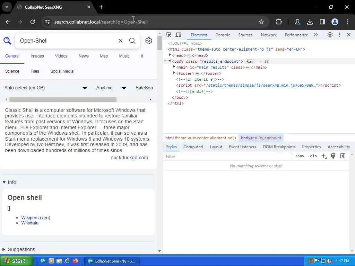Toggle DevTools element inspector picker
Viewport: 355px width, 266px height.
168,35
